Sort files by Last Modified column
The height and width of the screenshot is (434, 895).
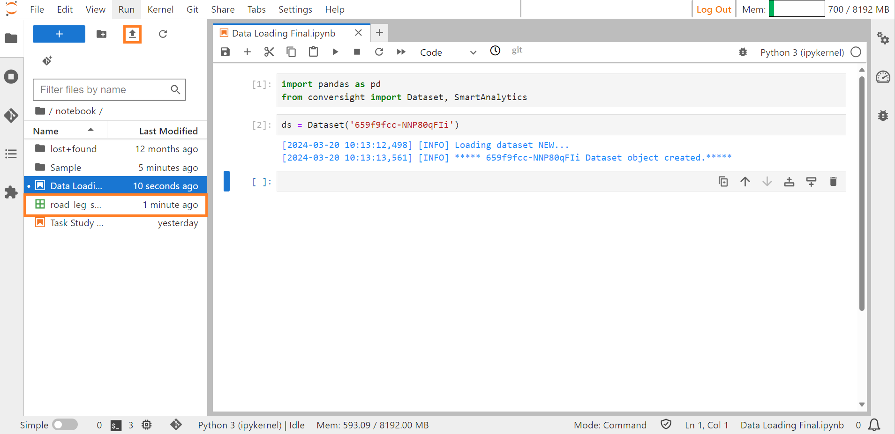[x=168, y=131]
